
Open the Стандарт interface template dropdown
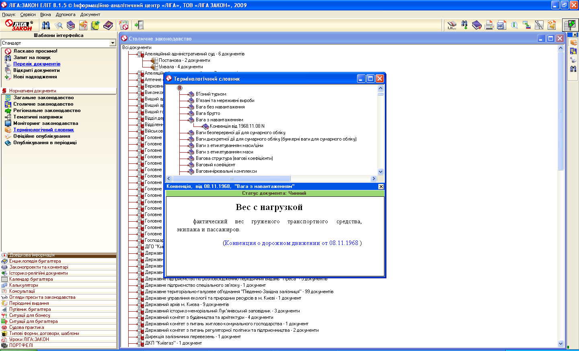[x=113, y=43]
